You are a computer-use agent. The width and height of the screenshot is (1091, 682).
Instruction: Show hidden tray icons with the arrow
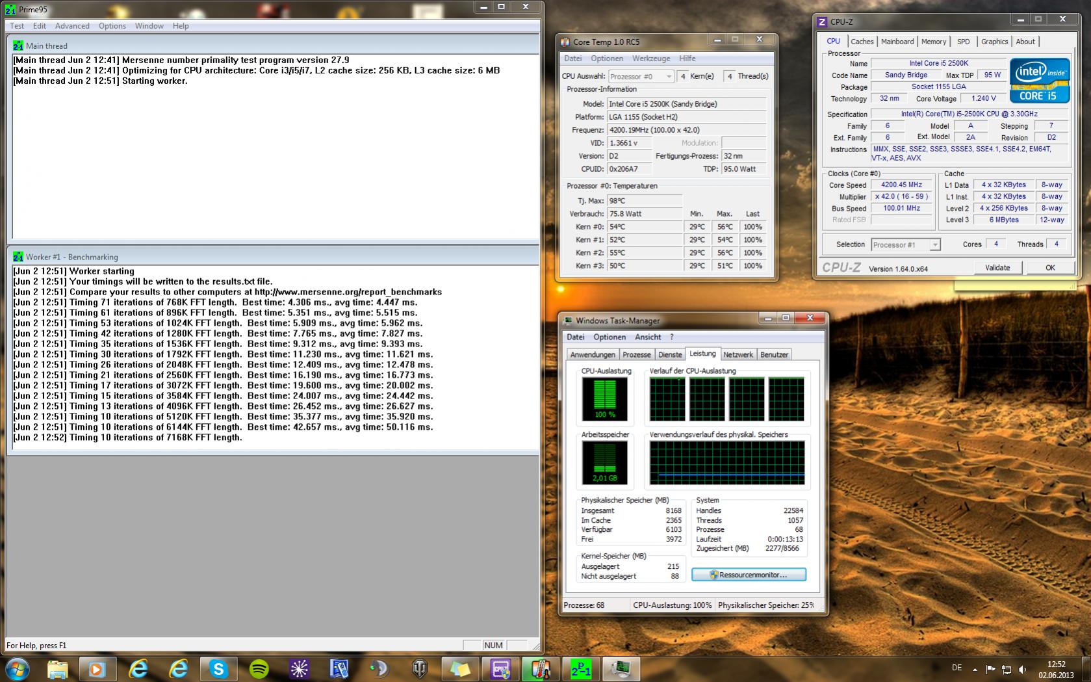[x=975, y=669]
